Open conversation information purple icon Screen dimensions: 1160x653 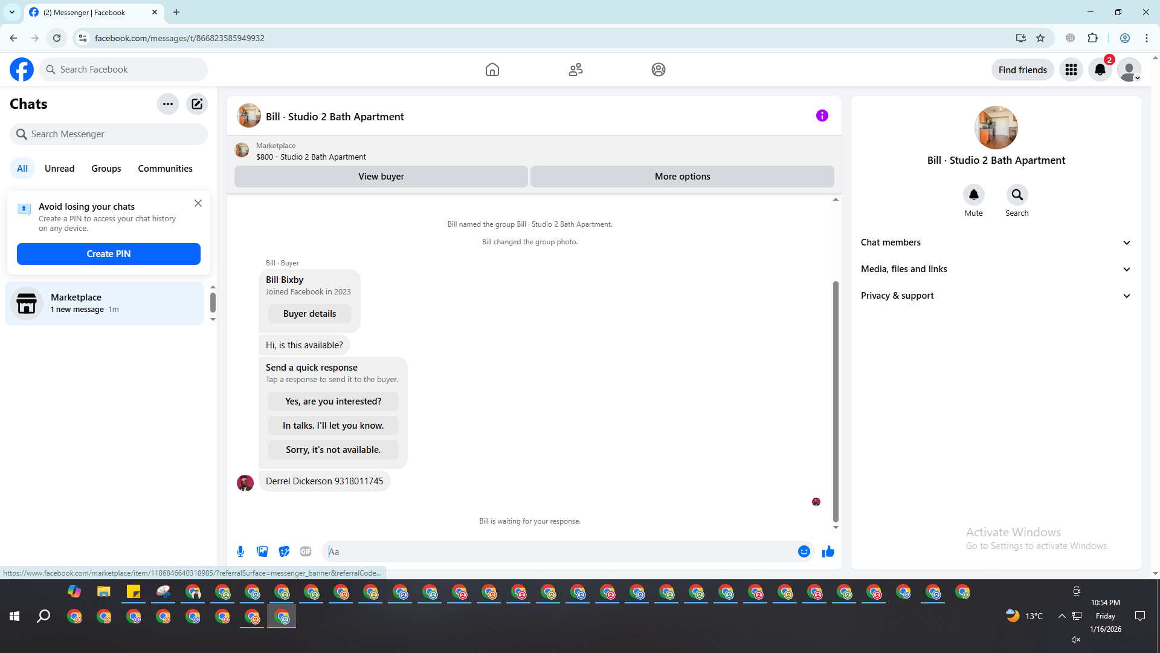(x=822, y=115)
